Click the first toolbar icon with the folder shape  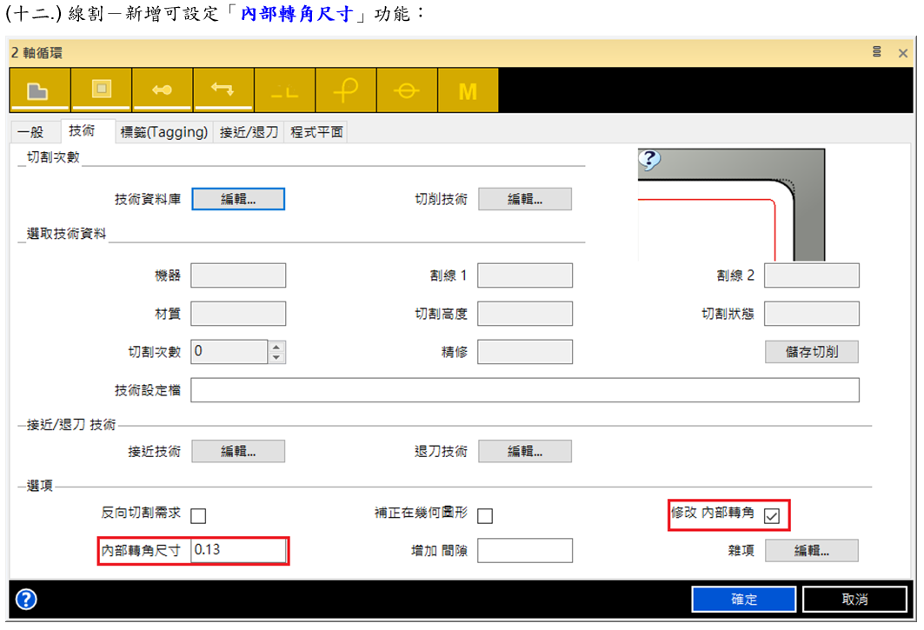(41, 90)
